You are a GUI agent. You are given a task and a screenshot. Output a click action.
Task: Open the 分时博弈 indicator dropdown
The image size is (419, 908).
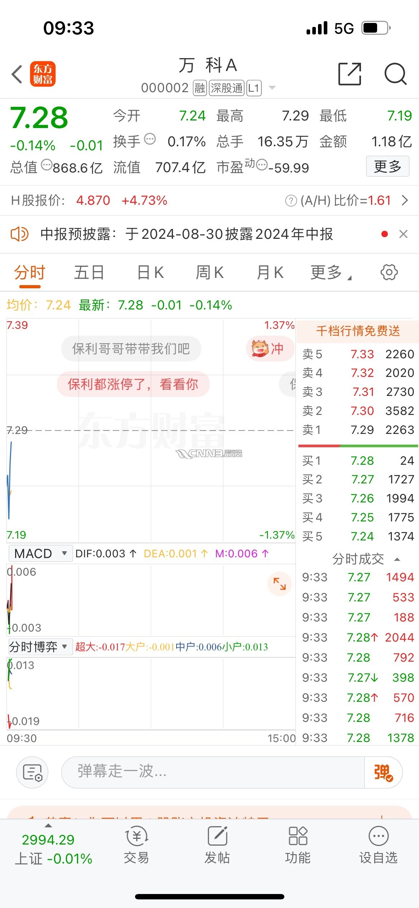(x=40, y=647)
